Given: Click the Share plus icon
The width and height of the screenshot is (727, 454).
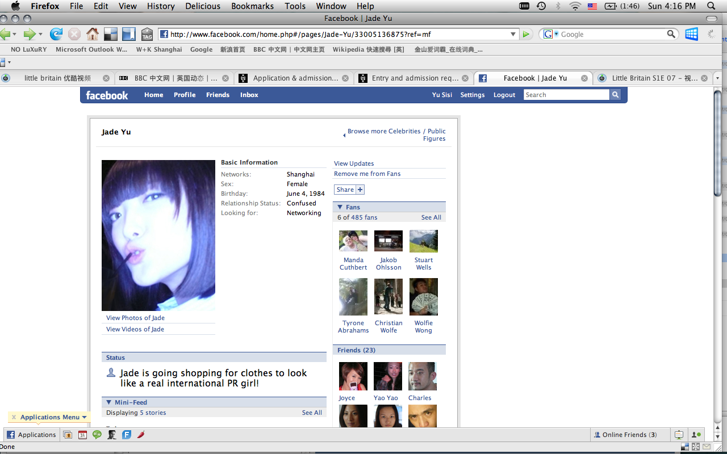Looking at the screenshot, I should point(360,190).
